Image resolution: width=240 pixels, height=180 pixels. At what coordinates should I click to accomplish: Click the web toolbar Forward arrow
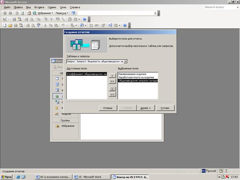(10, 13)
